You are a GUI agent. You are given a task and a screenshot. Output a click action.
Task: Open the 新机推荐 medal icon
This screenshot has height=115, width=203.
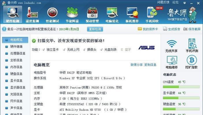point(132,13)
